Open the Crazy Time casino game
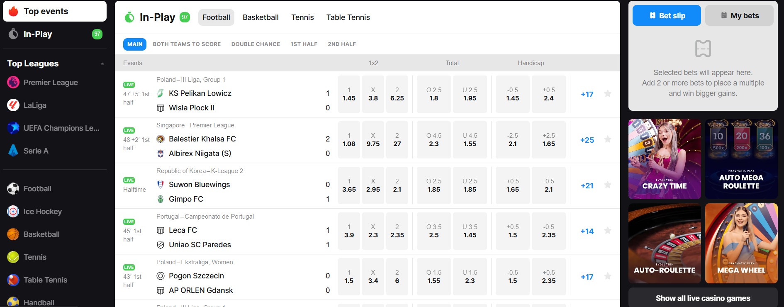This screenshot has height=307, width=784. 665,159
